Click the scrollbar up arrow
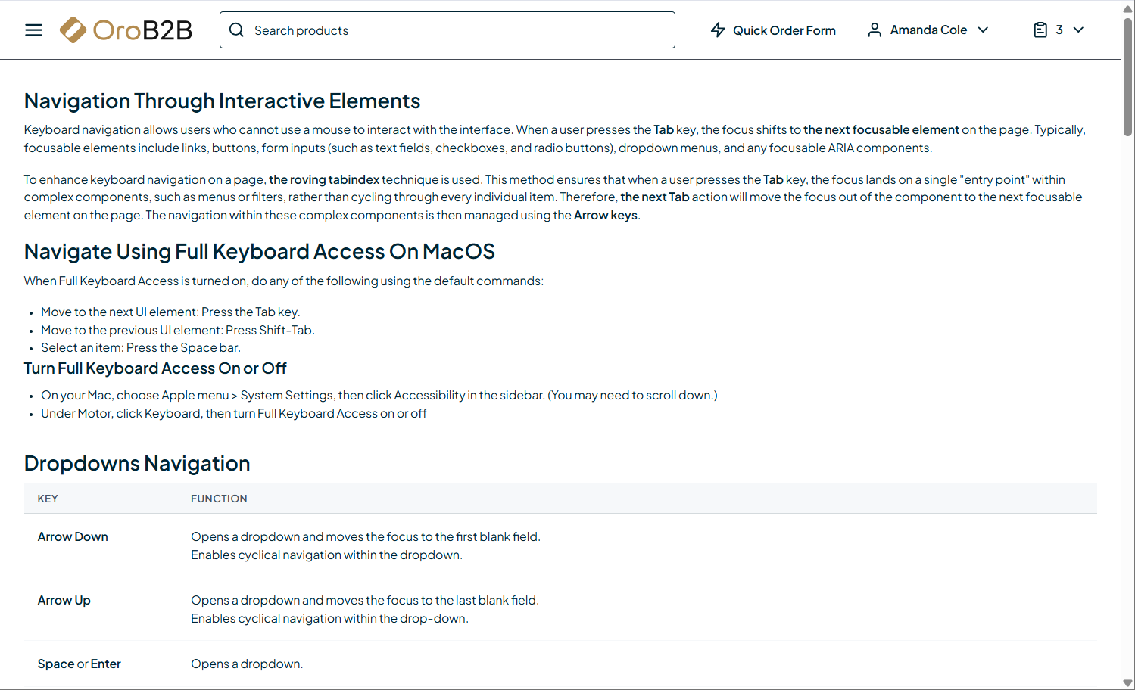Image resolution: width=1135 pixels, height=690 pixels. (1127, 8)
